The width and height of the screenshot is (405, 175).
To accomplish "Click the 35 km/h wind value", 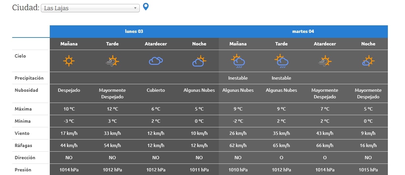I will 281,133.
